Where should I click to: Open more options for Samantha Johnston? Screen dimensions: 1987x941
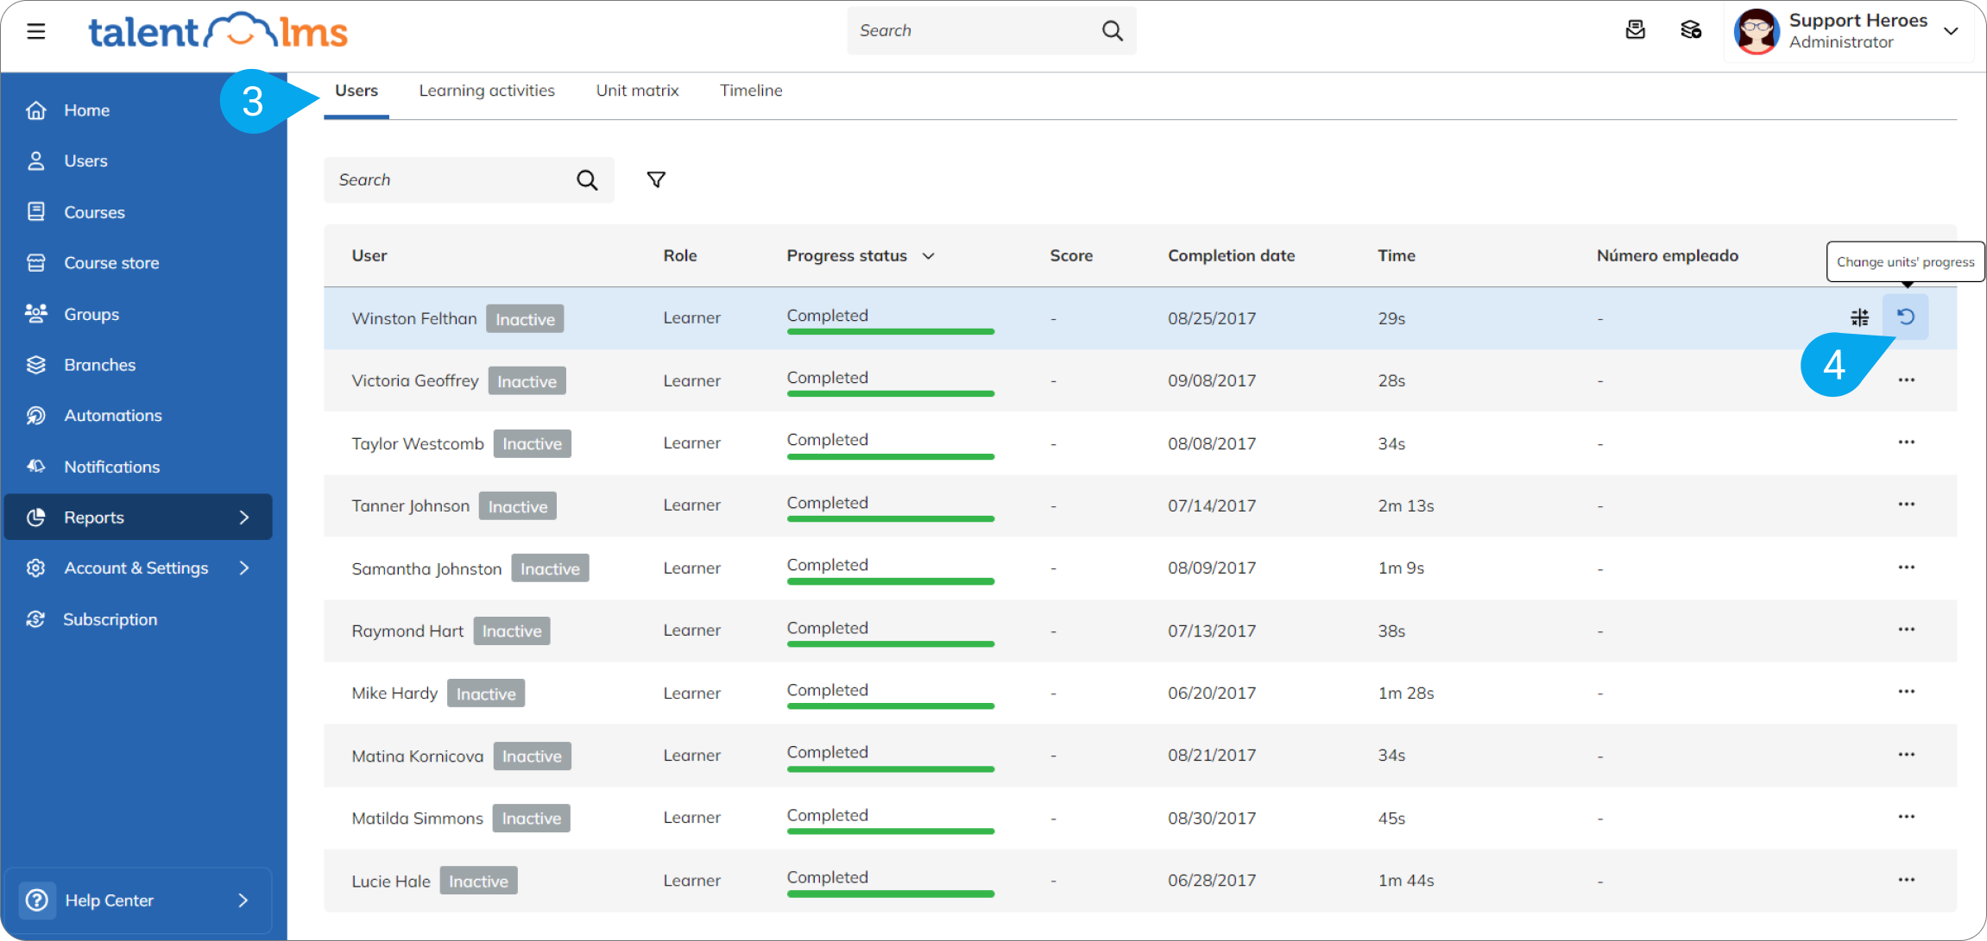click(x=1907, y=568)
